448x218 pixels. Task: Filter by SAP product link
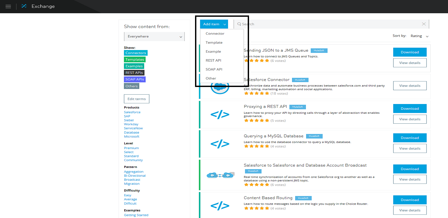pyautogui.click(x=127, y=116)
